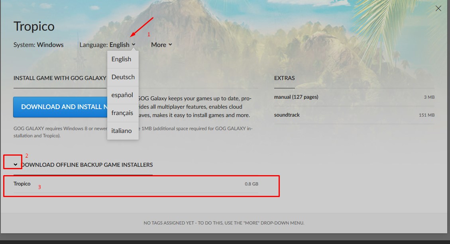Collapse the offline backup game installers section
The height and width of the screenshot is (244, 450).
[x=16, y=164]
